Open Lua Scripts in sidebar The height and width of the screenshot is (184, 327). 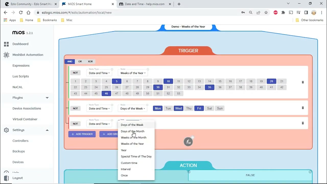pos(21,76)
